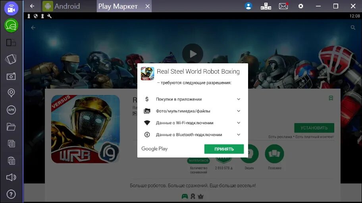Toggle sound with the speaker icon
The image size is (362, 203).
coord(11,177)
